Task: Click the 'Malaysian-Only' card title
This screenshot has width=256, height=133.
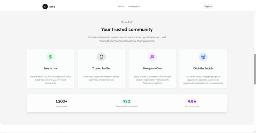Action: click(152, 68)
